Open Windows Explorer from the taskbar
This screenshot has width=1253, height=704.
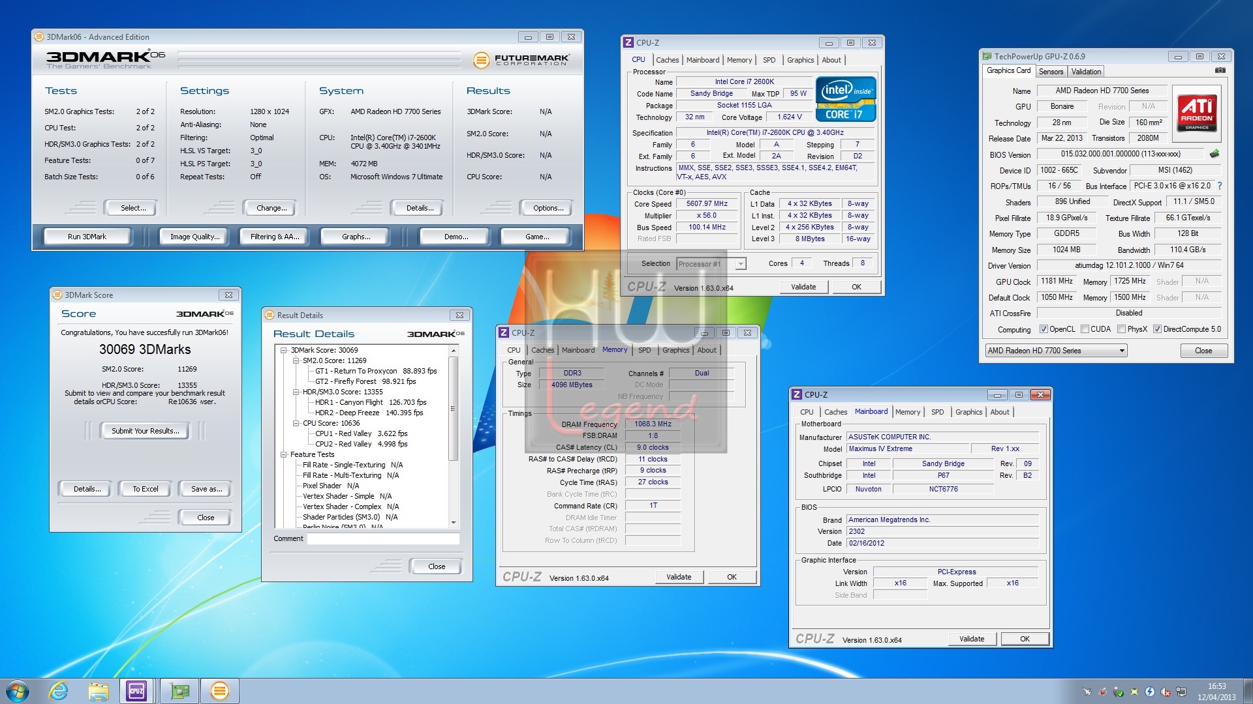tap(99, 691)
